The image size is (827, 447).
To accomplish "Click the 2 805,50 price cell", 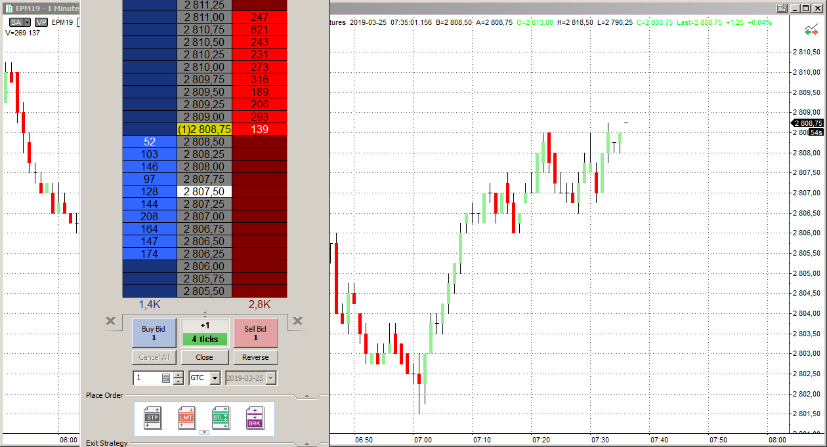I will 205,291.
